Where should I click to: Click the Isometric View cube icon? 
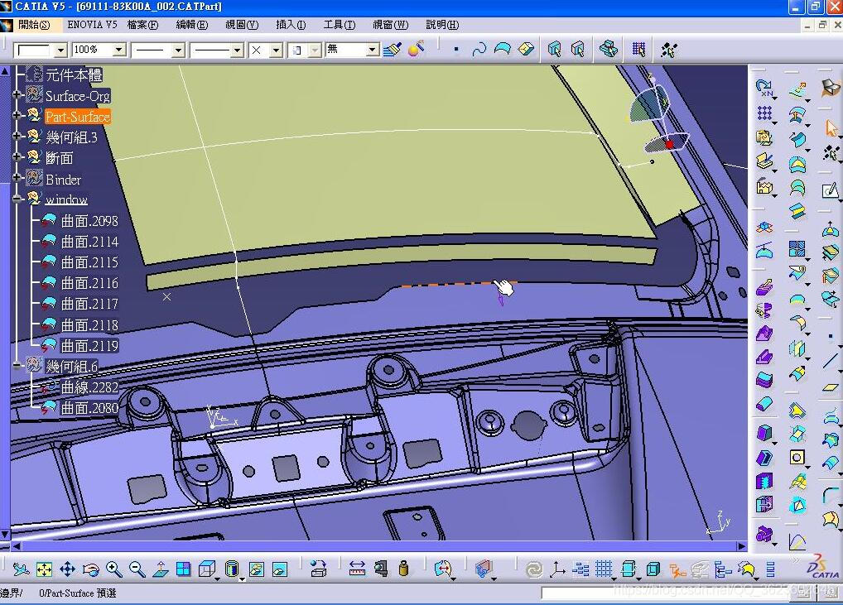[206, 569]
